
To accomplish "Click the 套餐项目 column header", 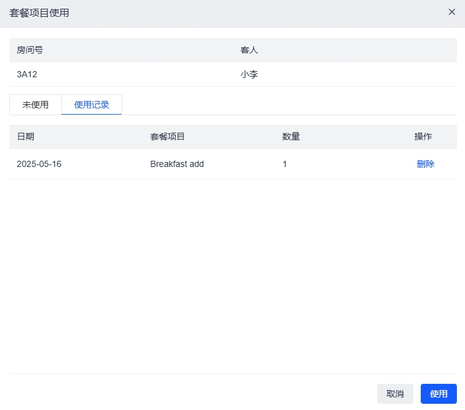I will pos(168,136).
